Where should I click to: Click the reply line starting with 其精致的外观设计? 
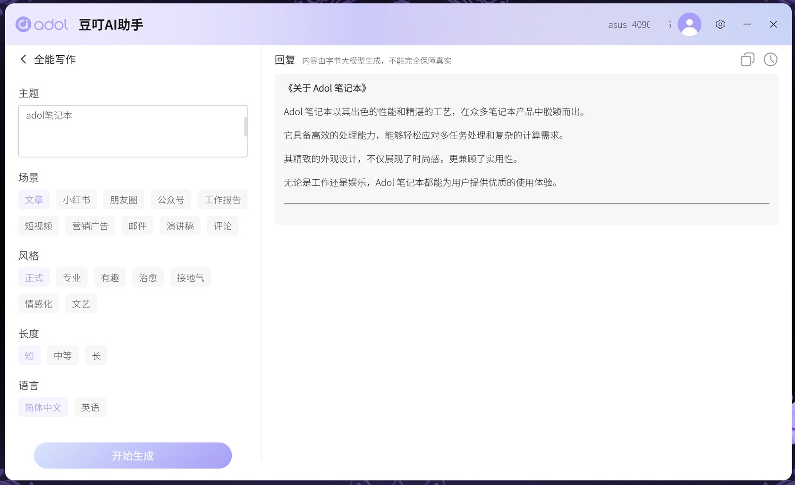coord(402,159)
